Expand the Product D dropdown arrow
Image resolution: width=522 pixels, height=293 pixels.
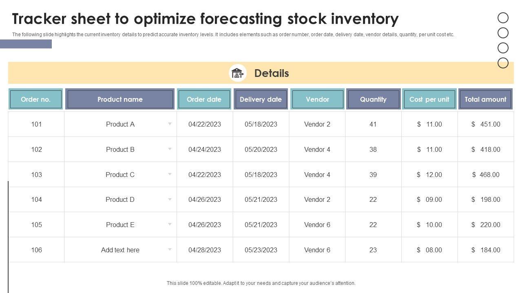coord(170,199)
